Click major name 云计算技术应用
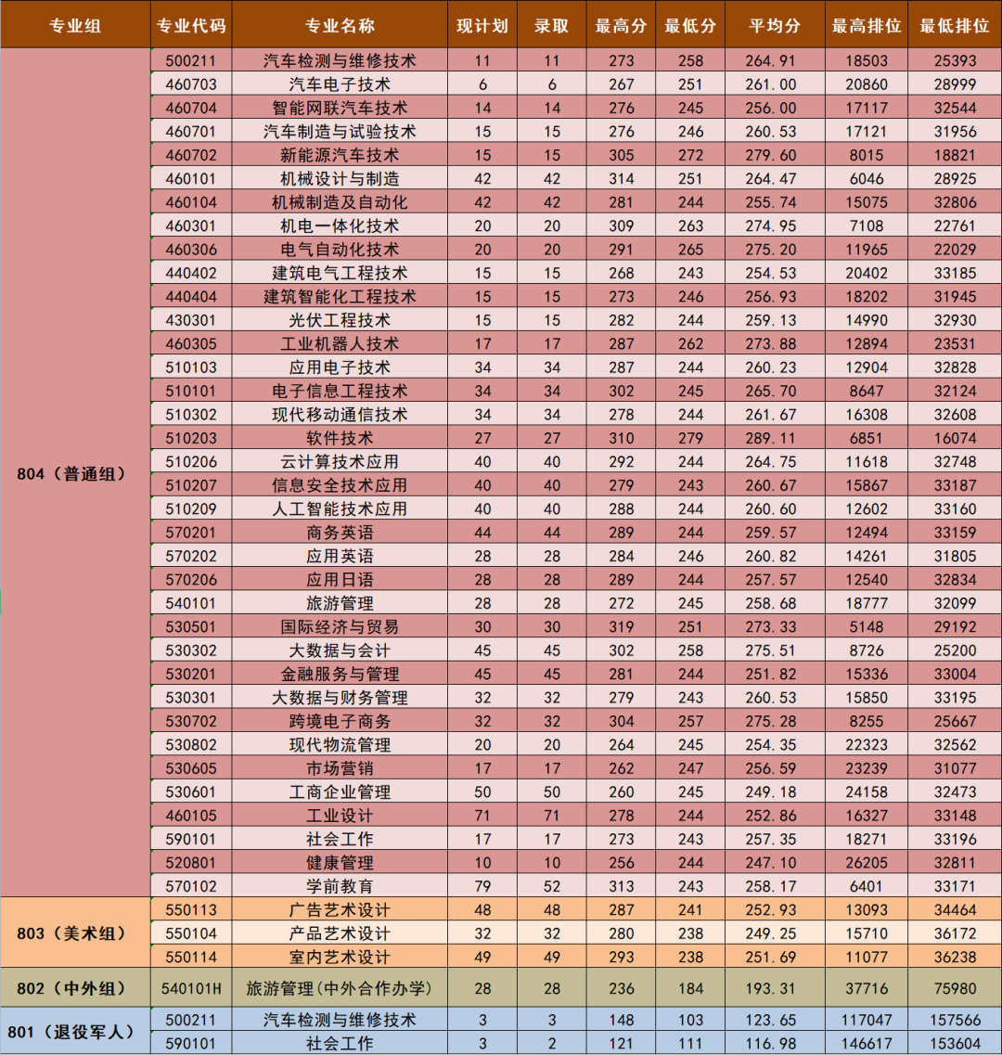Screen dimensions: 1002x1055 pyautogui.click(x=340, y=461)
